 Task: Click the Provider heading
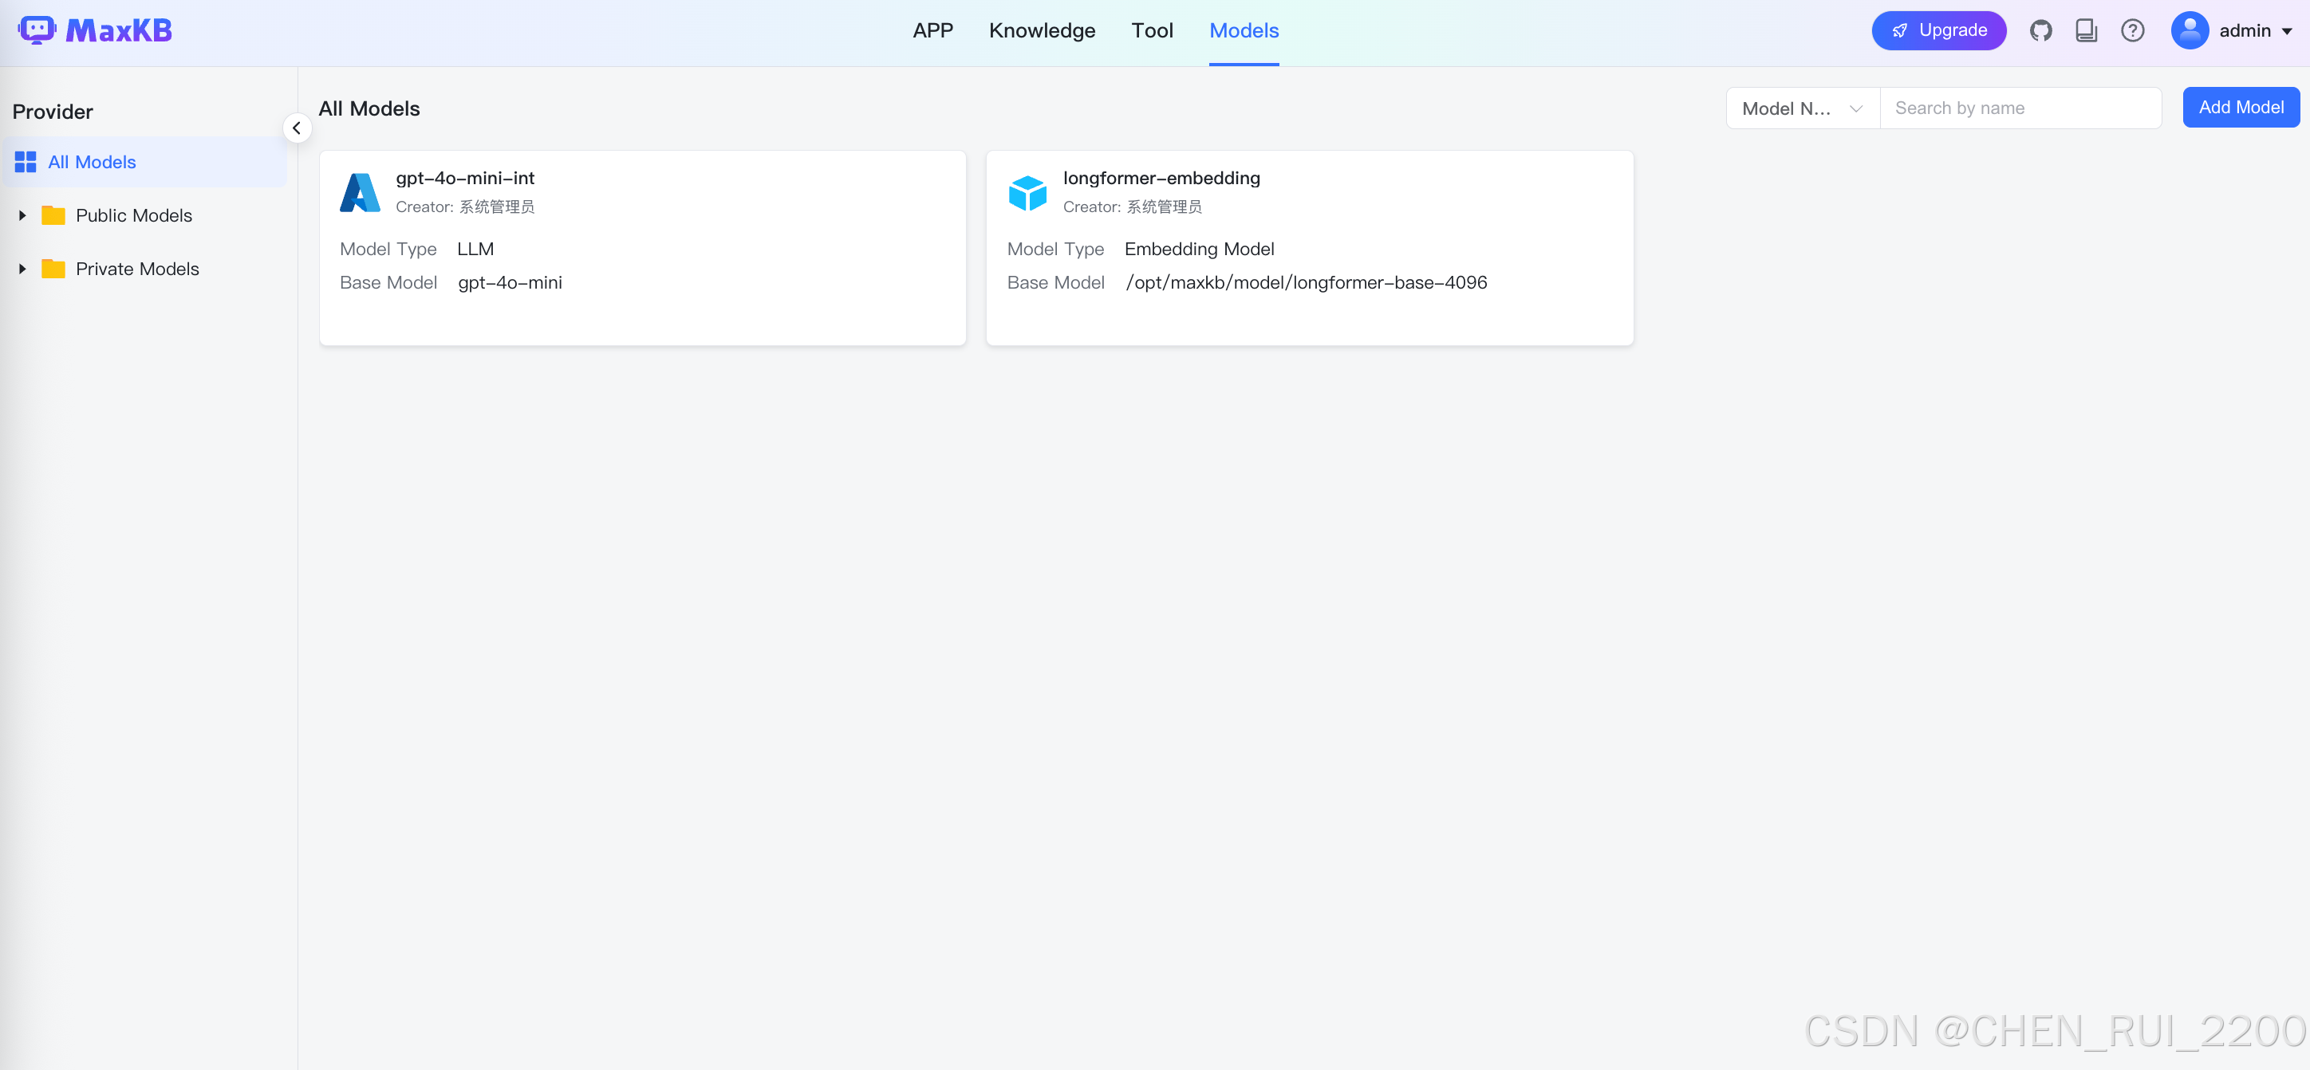52,112
